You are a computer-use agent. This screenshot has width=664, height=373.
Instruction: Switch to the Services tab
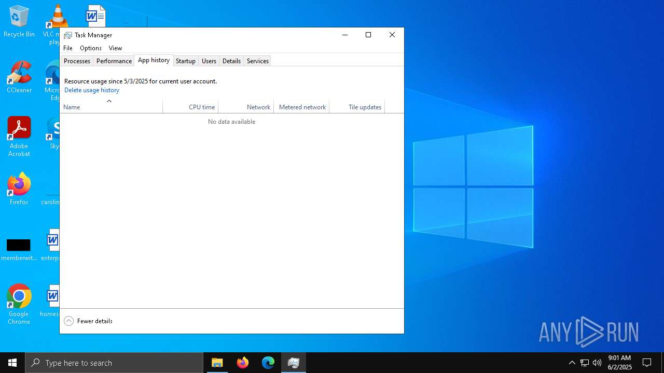258,61
